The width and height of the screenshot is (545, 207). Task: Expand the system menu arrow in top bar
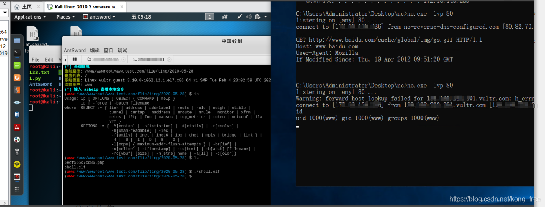266,17
